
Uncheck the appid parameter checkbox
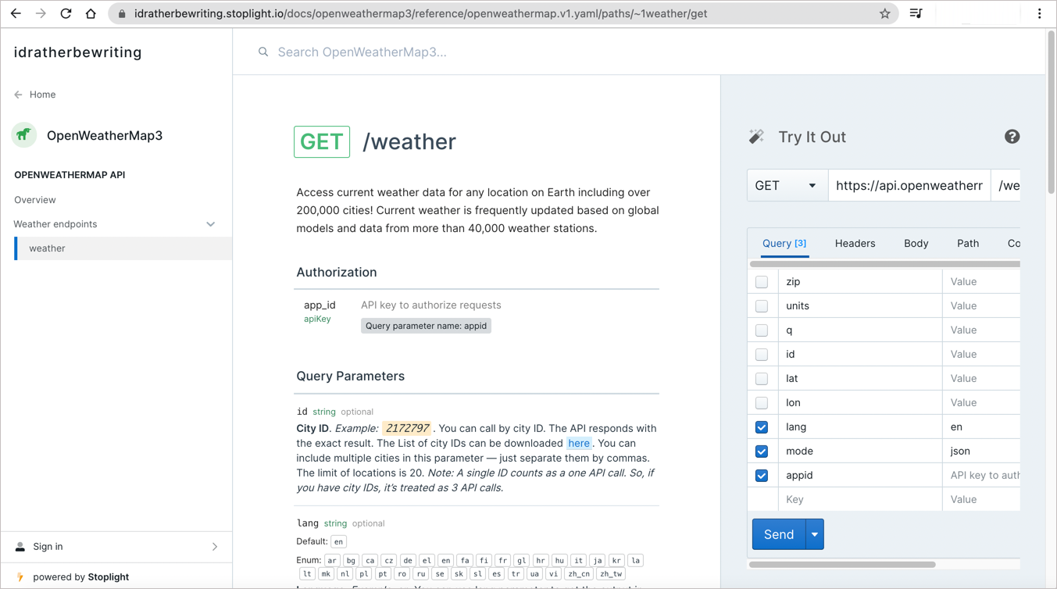click(x=762, y=475)
